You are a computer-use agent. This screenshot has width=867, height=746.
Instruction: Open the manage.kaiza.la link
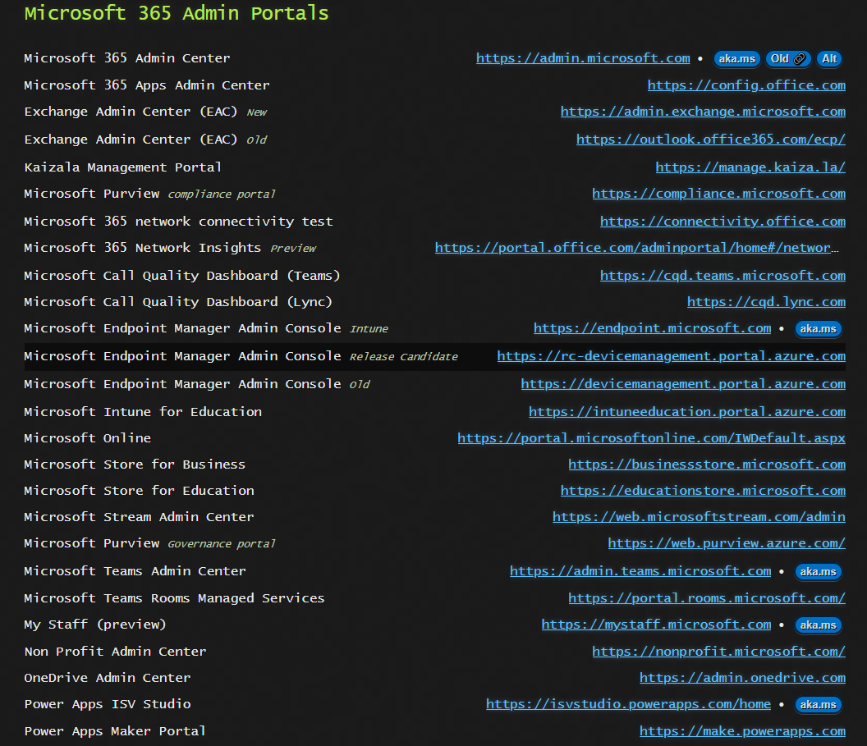pyautogui.click(x=750, y=167)
